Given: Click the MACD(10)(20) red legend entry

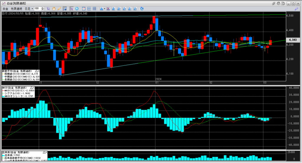Looking at the screenshot, I should click(18, 90).
